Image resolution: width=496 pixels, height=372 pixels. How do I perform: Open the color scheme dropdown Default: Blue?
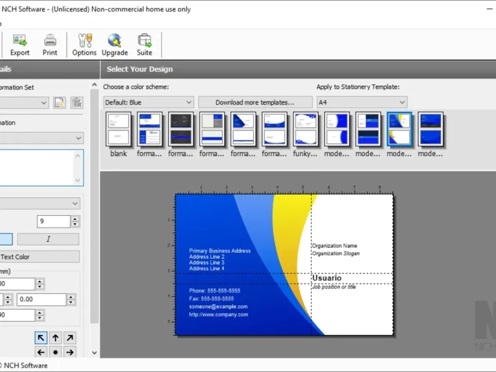click(x=148, y=102)
